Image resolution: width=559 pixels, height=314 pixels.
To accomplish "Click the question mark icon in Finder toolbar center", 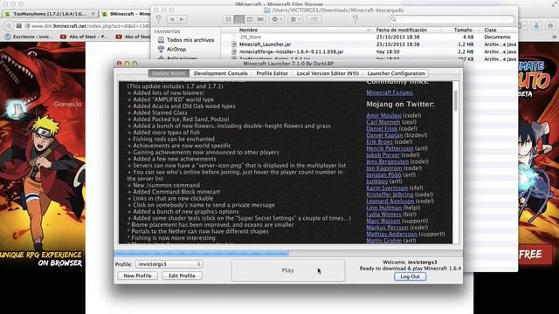I will (355, 19).
